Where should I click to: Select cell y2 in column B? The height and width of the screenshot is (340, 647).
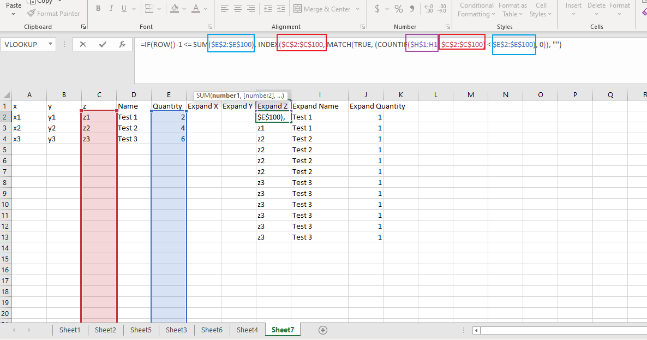tap(64, 128)
